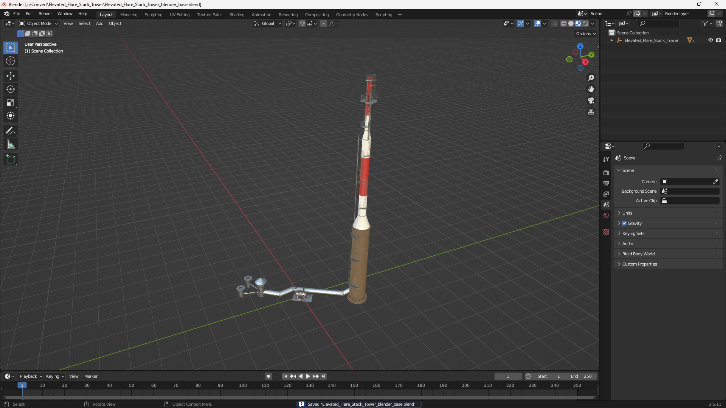
Task: Switch to the Geometry Nodes workspace tab
Action: point(352,14)
